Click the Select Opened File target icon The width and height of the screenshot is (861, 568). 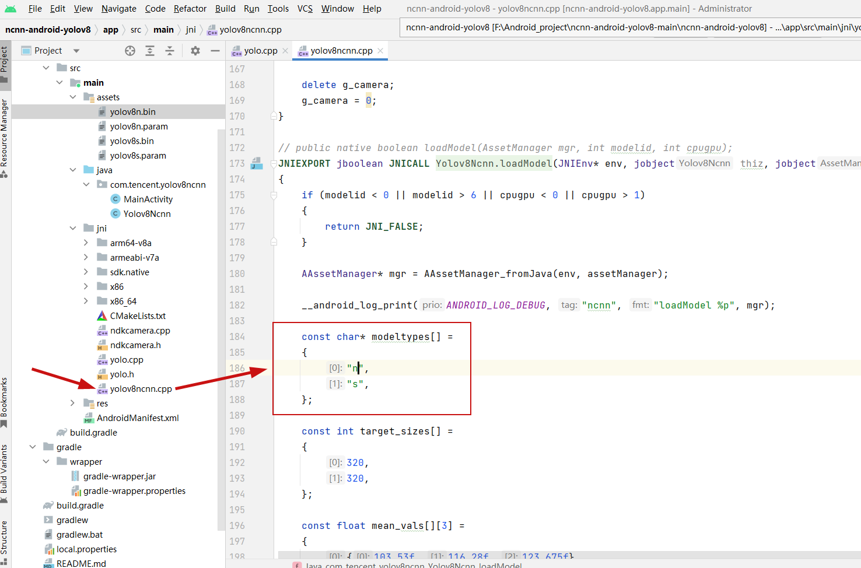(130, 51)
